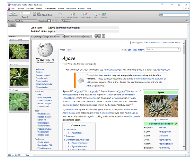This screenshot has height=159, width=195.
Task: Click the Anteprima button
Action: (x=66, y=21)
